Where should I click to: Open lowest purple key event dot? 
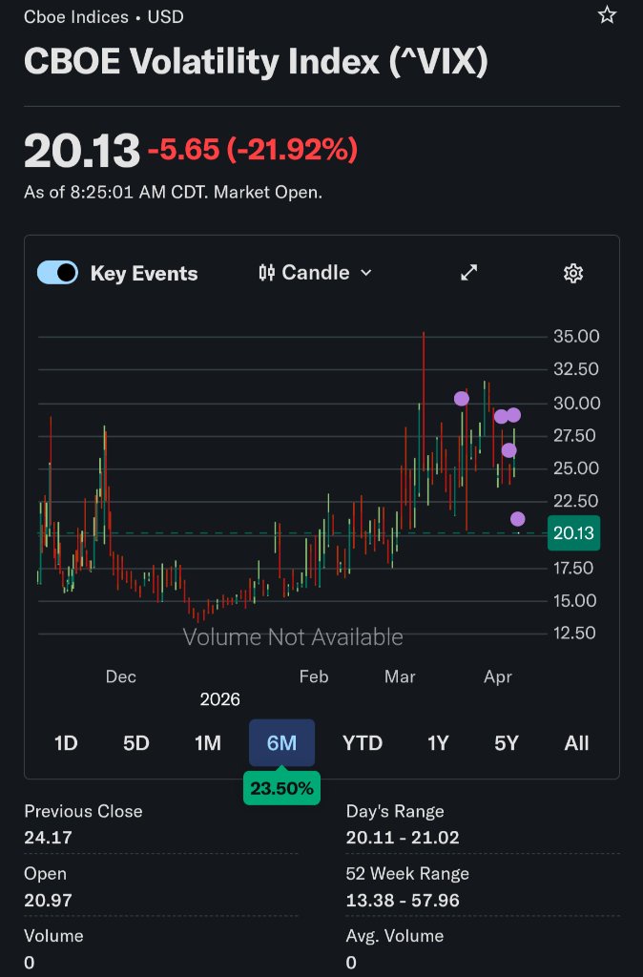click(x=518, y=519)
